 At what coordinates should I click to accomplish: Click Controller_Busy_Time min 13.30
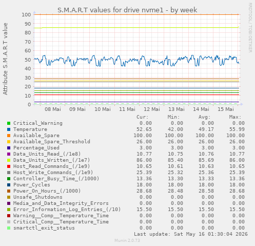point(175,179)
